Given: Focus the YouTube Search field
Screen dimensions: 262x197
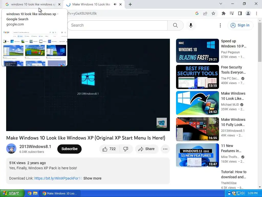Looking at the screenshot, I should [x=117, y=25].
